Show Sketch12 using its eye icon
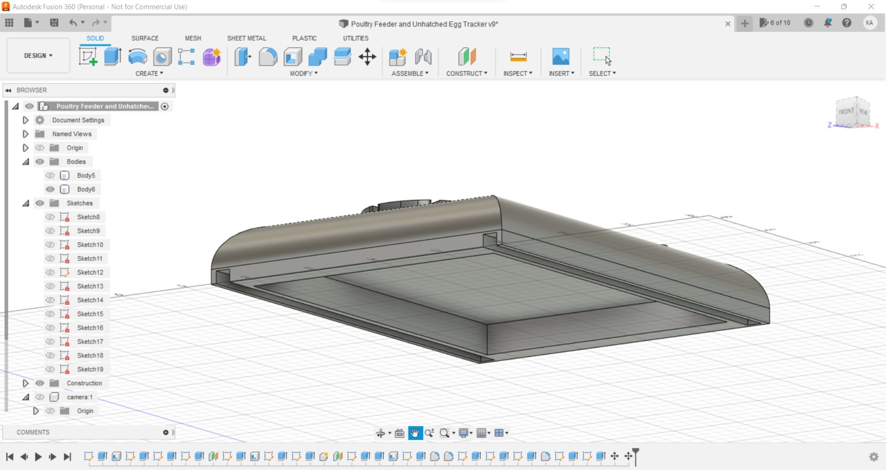 [50, 273]
